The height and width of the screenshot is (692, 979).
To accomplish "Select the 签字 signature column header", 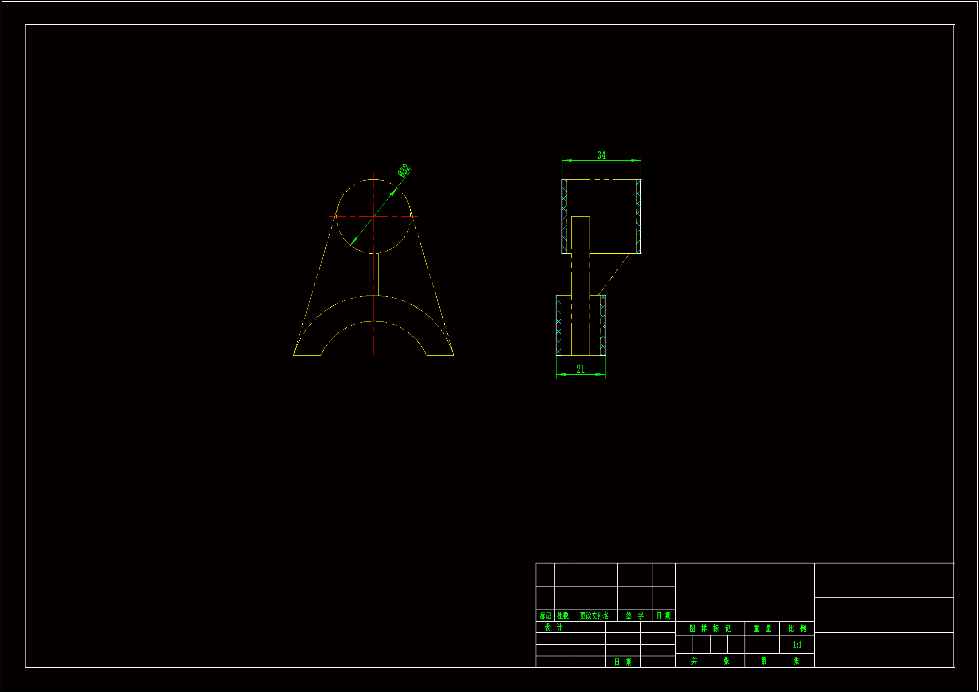I will tap(634, 616).
